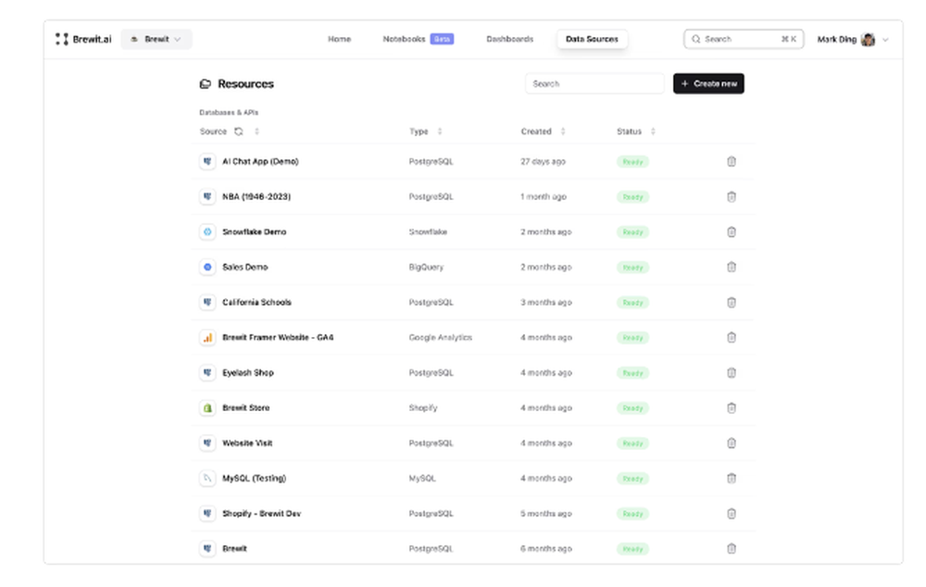Image resolution: width=926 pixels, height=587 pixels.
Task: Delete the NBA (1946-2023) source
Action: [x=732, y=196]
